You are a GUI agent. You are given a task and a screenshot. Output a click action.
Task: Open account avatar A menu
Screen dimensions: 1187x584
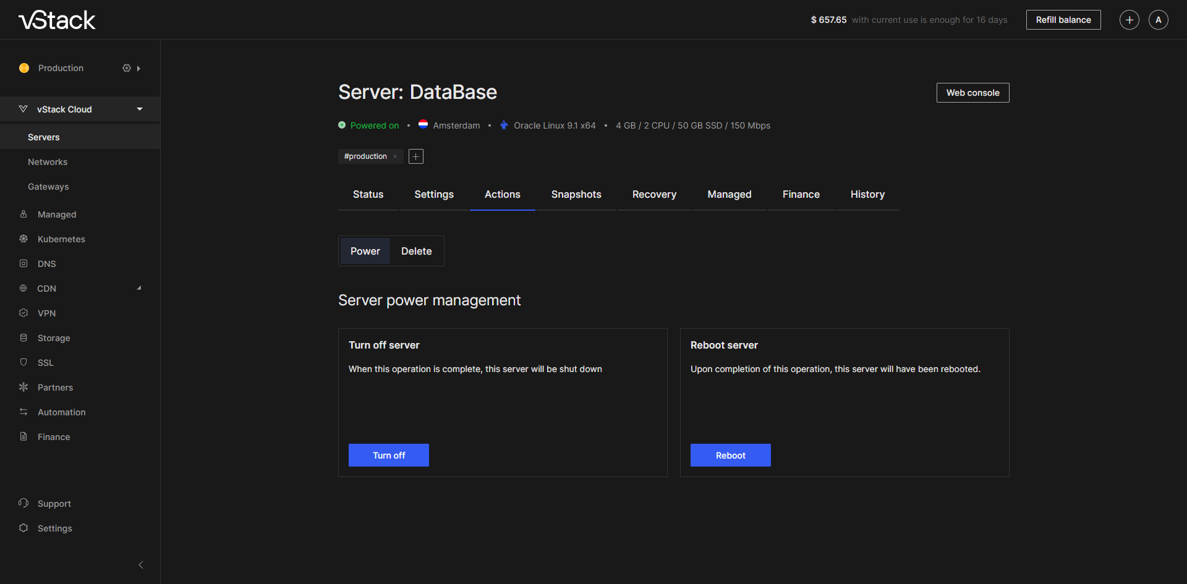coord(1159,20)
